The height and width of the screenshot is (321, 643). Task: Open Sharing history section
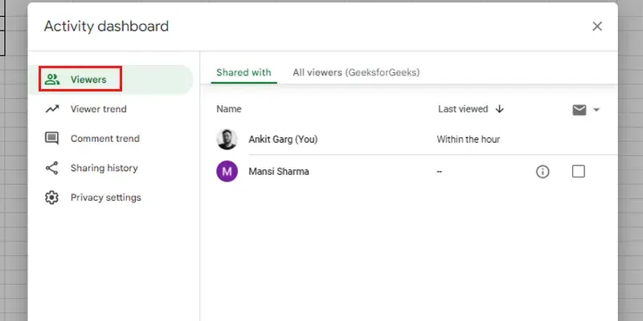click(104, 169)
